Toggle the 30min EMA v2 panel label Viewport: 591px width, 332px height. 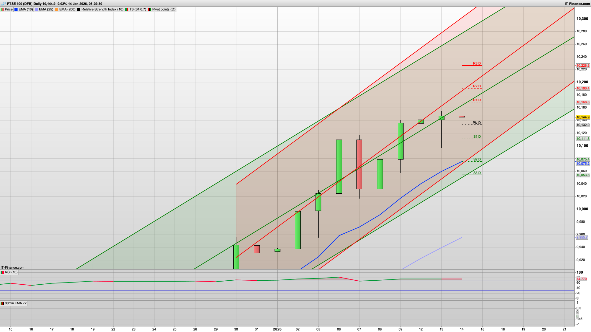coord(15,304)
